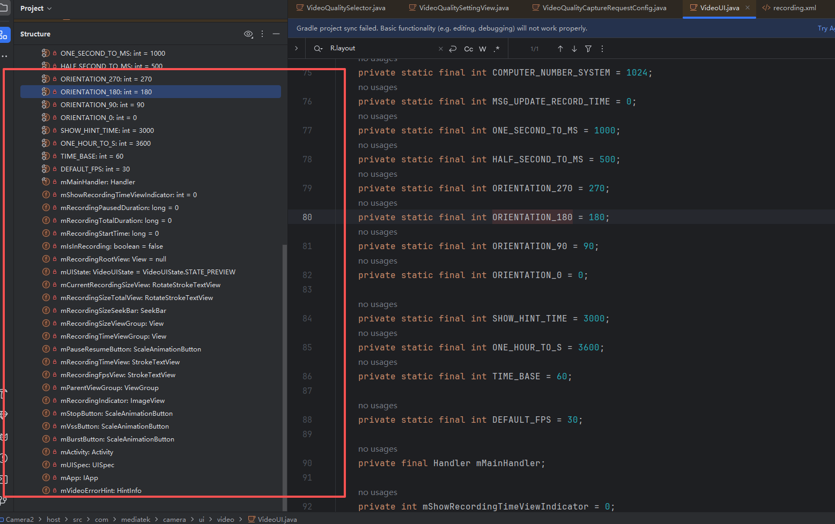Image resolution: width=835 pixels, height=524 pixels.
Task: Toggle regex .* search option
Action: tap(497, 49)
